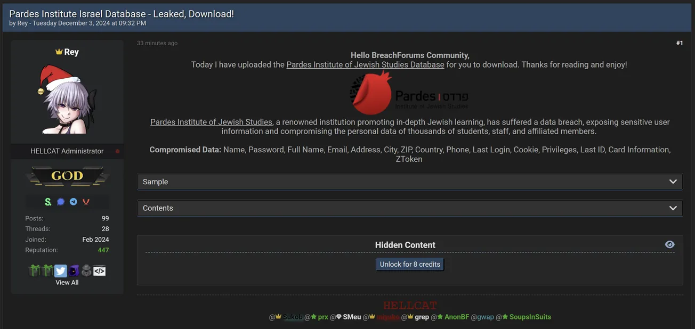Click the red V contact icon
Screen dimensions: 695x329
click(86, 202)
